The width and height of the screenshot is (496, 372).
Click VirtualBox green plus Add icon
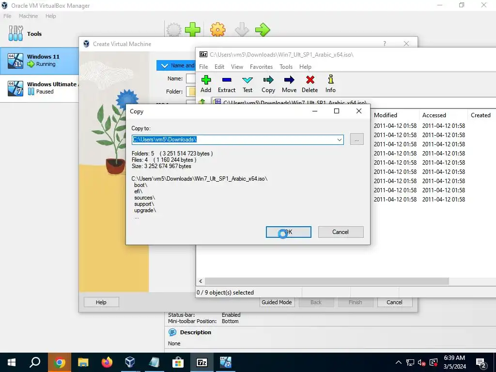(192, 30)
